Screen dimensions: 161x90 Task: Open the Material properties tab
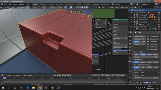(130, 77)
